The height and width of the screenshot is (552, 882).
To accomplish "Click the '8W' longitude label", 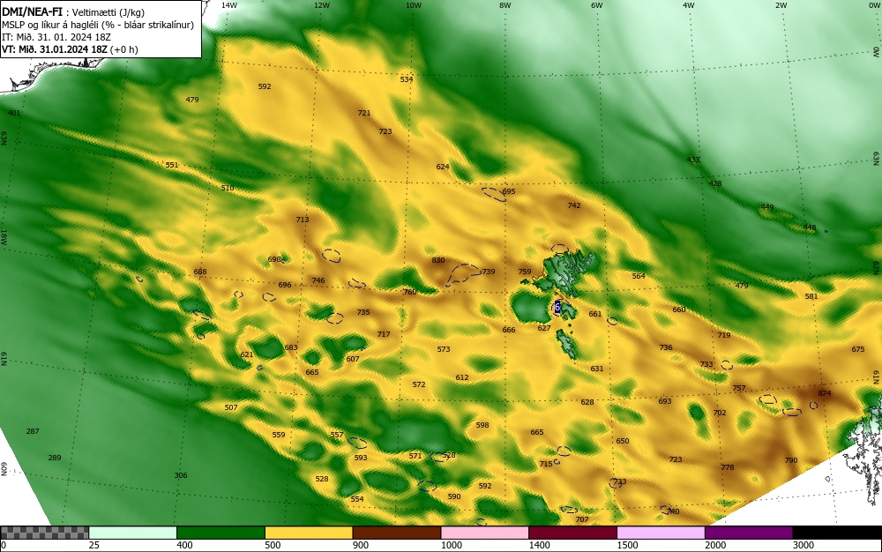I will point(505,5).
